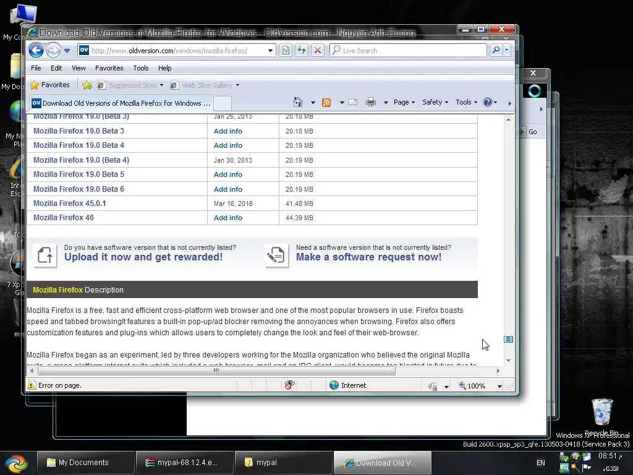This screenshot has width=633, height=475.
Task: Click the vertical scrollbar up arrow
Action: pos(508,119)
